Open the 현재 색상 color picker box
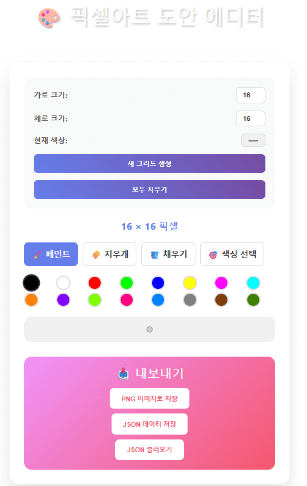Image resolution: width=307 pixels, height=486 pixels. [x=253, y=140]
